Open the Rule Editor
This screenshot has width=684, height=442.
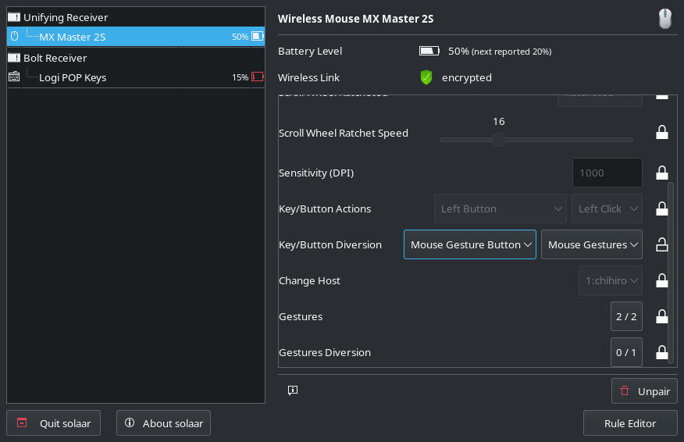tap(630, 422)
